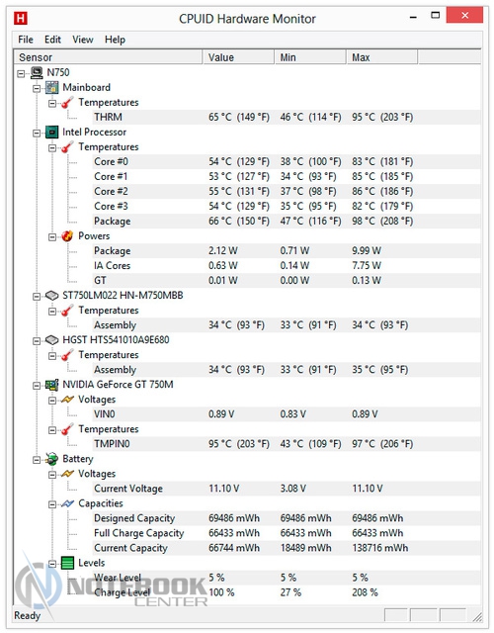
Task: Click the Max column header
Action: pos(381,57)
